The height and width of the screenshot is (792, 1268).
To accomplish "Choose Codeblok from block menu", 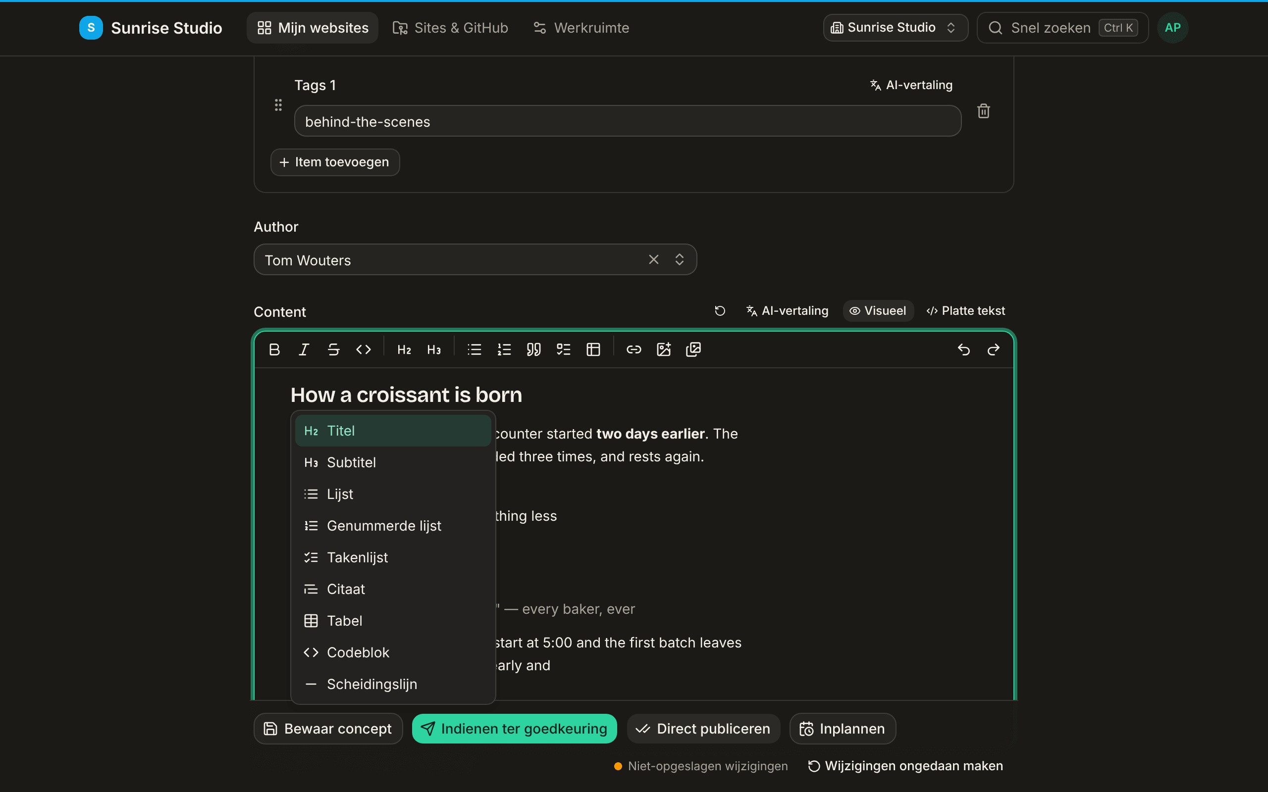I will (x=393, y=652).
